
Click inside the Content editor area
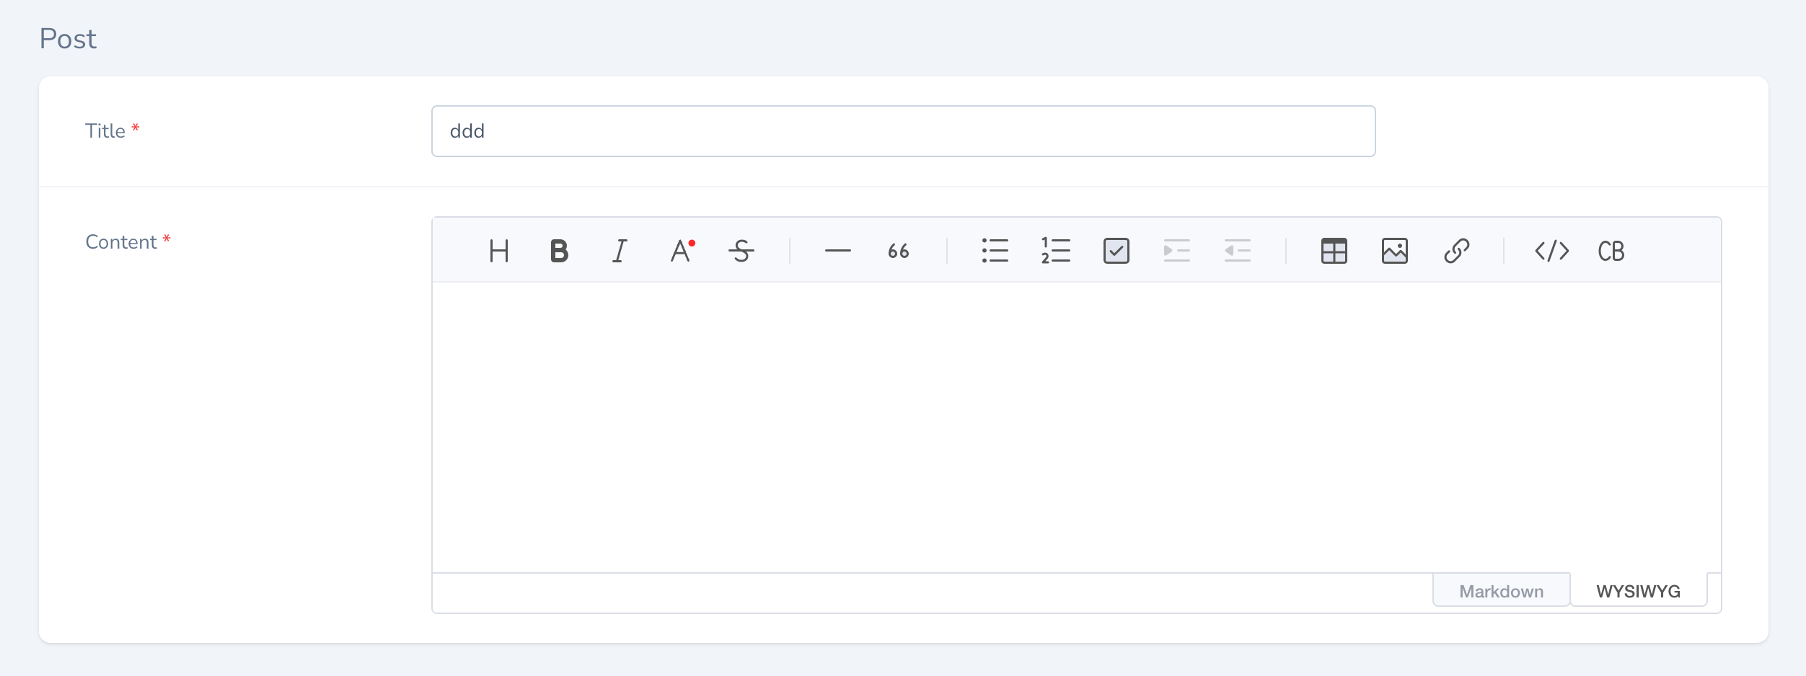pos(1076,427)
